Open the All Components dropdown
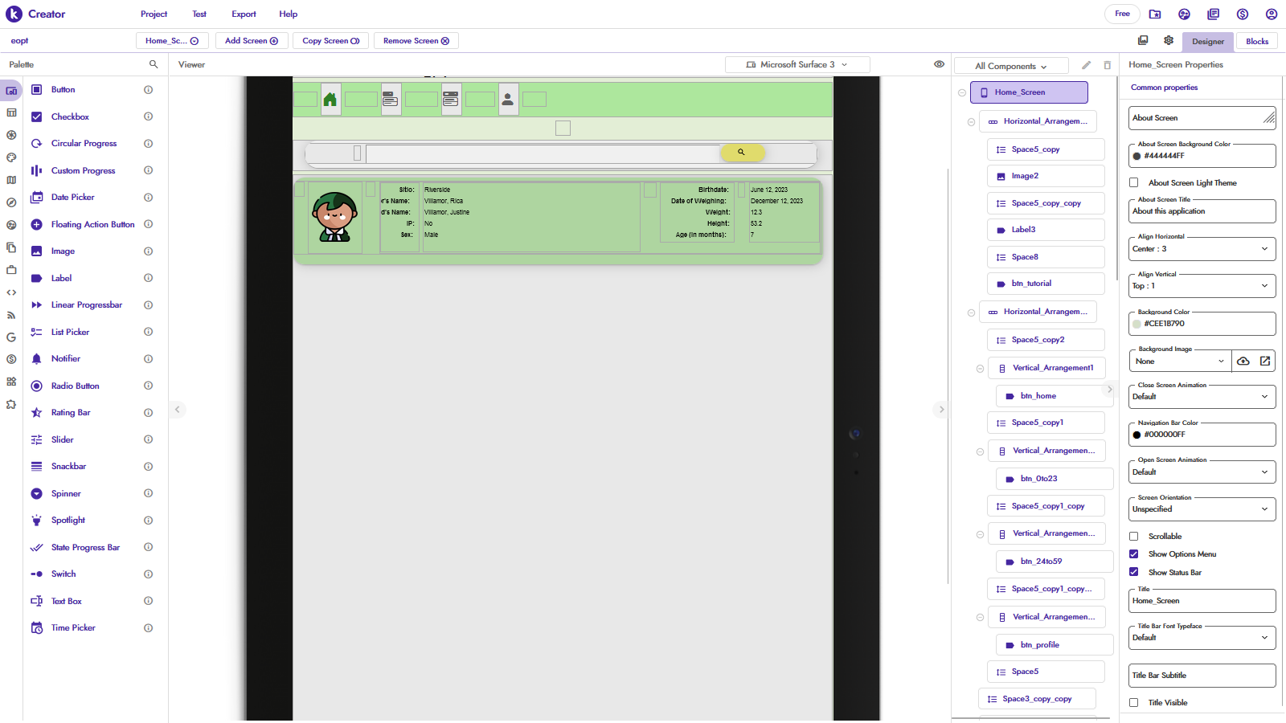Image resolution: width=1286 pixels, height=723 pixels. (1011, 66)
